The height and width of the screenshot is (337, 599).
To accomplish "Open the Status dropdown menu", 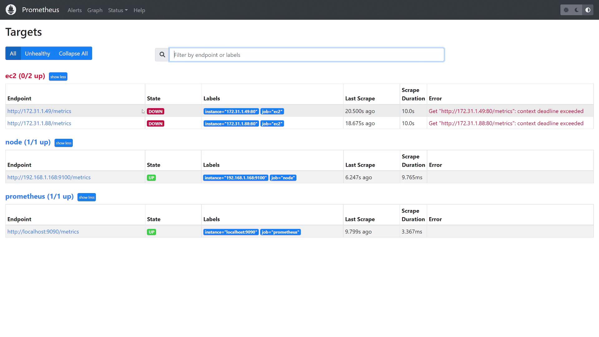I will pyautogui.click(x=118, y=10).
